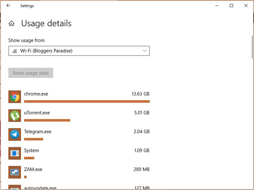Viewport: 254px width, 190px height.
Task: Expand the dropdown using its chevron arrow
Action: [x=144, y=51]
